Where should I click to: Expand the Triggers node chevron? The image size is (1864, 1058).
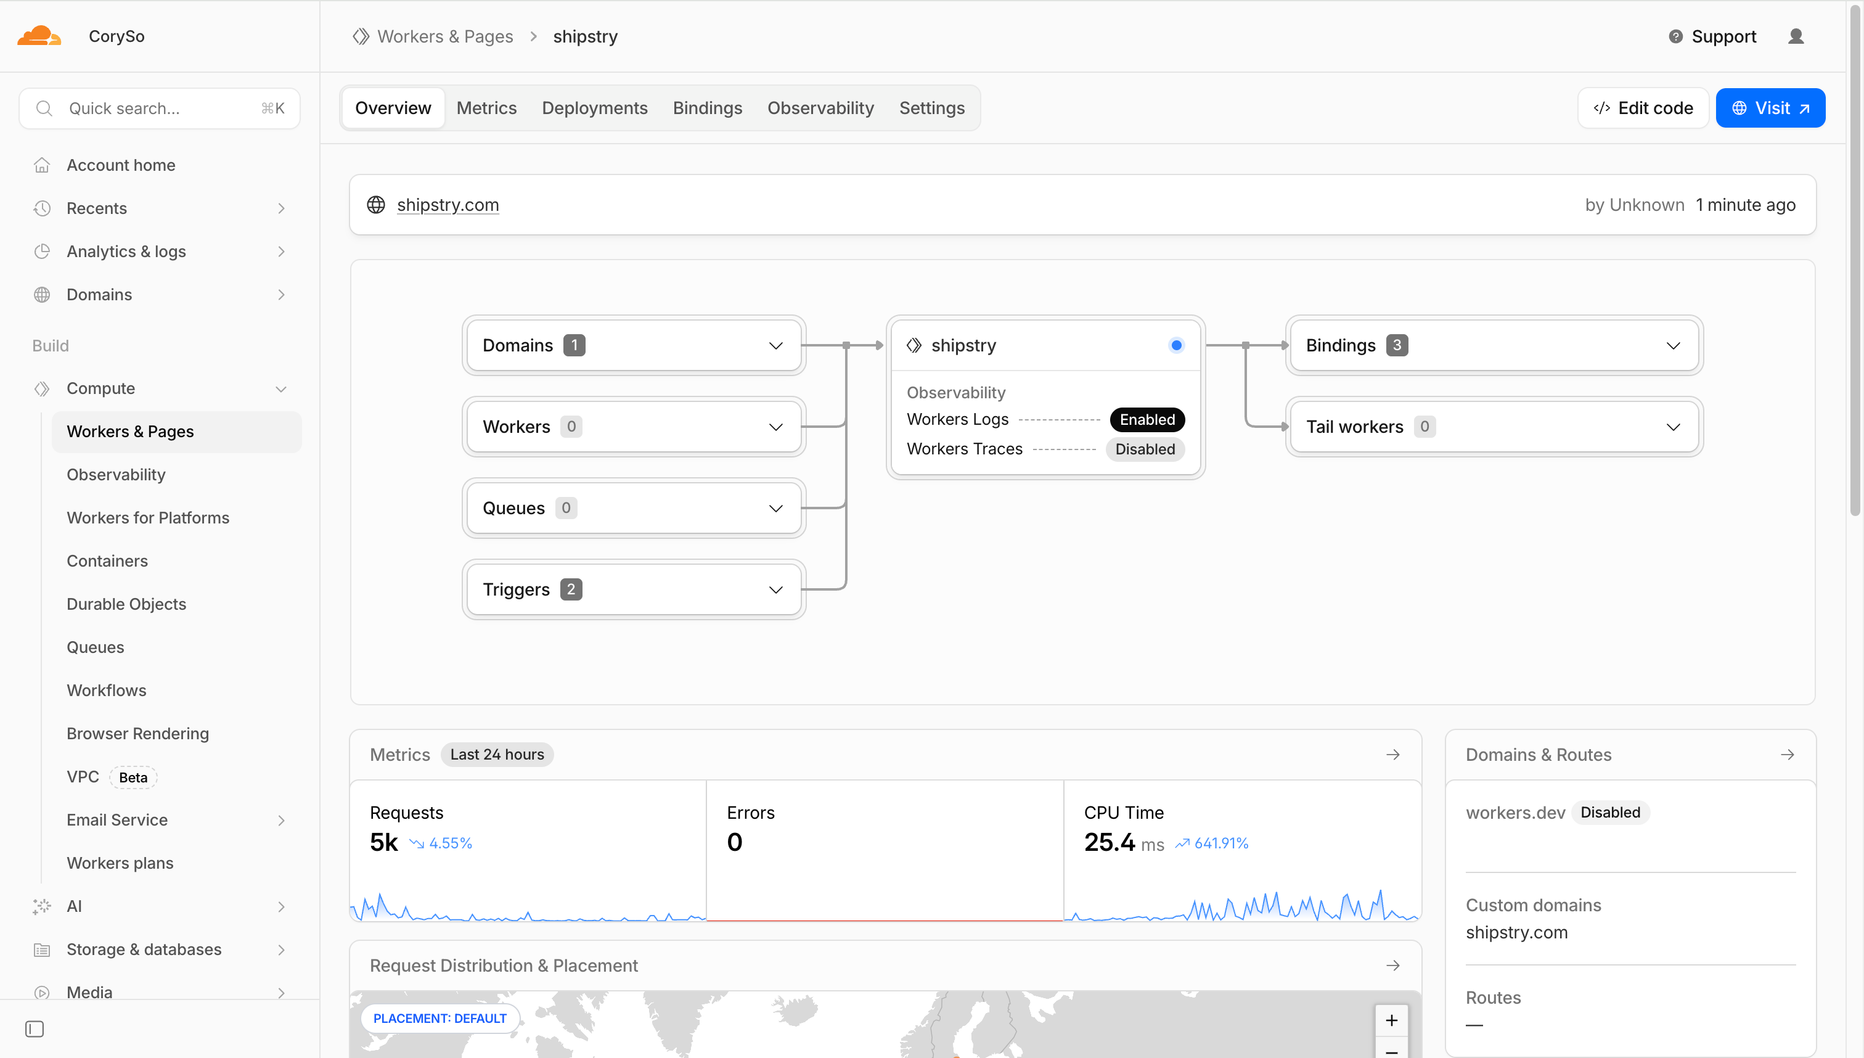tap(775, 589)
